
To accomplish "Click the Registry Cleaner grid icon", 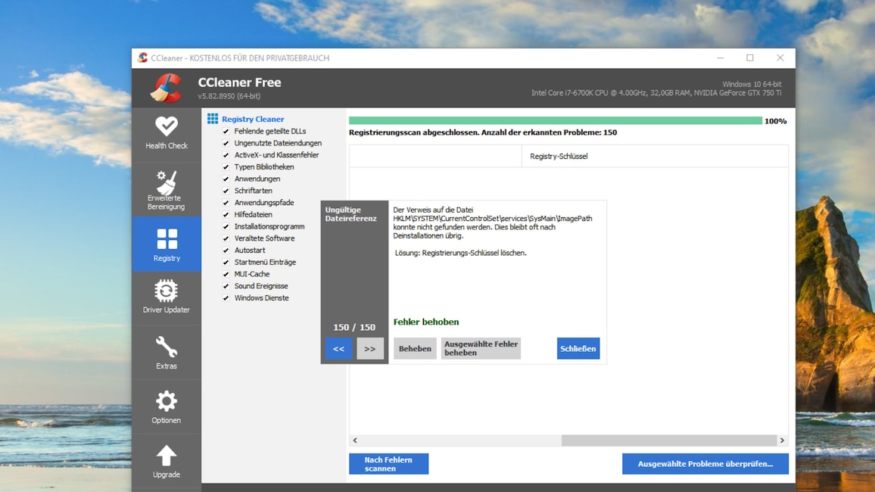I will [213, 119].
